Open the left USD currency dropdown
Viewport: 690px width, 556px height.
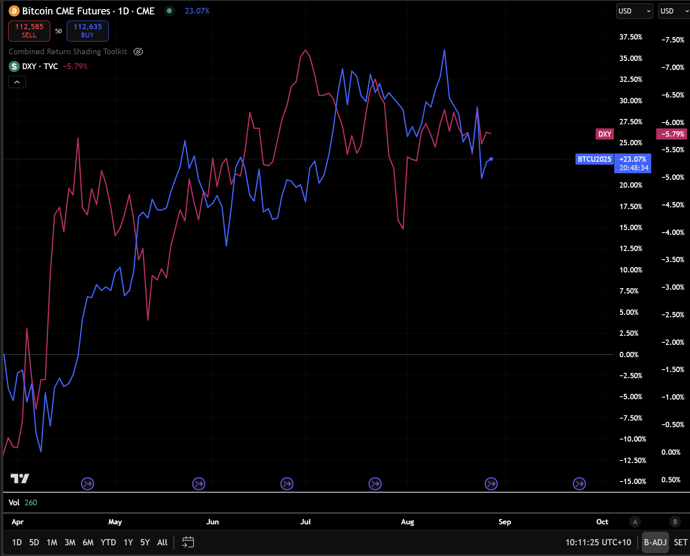pos(634,11)
